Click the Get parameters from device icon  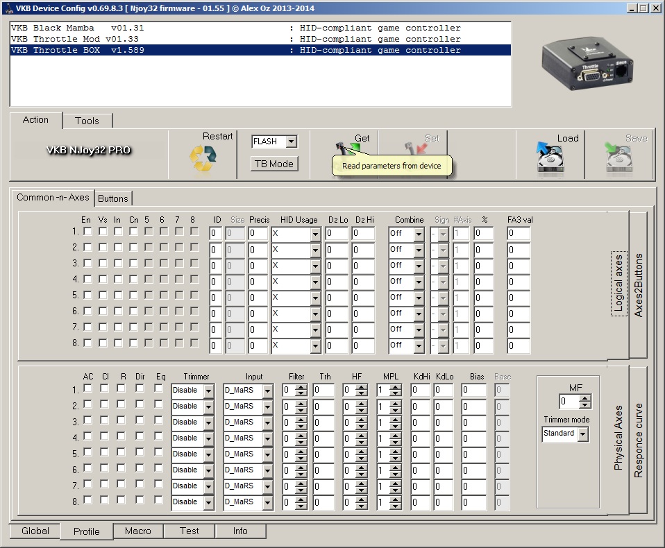coord(350,148)
